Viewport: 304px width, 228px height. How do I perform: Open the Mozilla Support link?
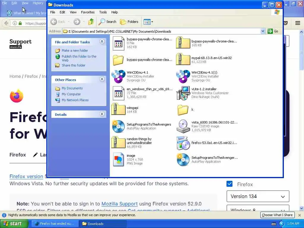pos(119,204)
